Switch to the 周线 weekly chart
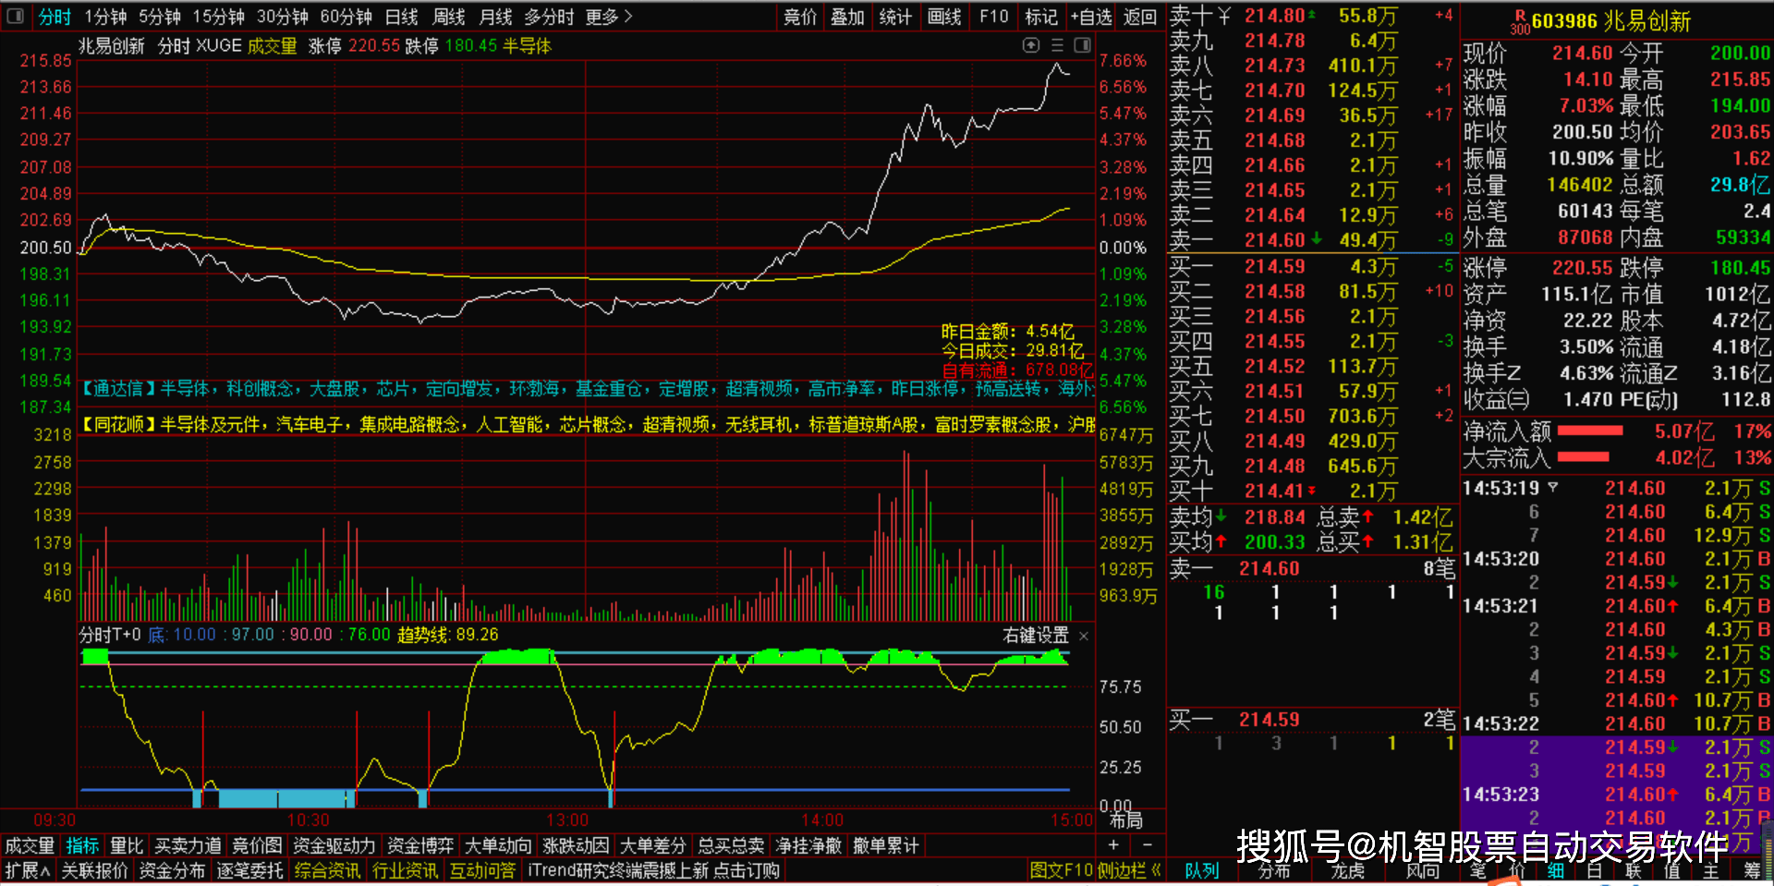The height and width of the screenshot is (886, 1774). 449,17
